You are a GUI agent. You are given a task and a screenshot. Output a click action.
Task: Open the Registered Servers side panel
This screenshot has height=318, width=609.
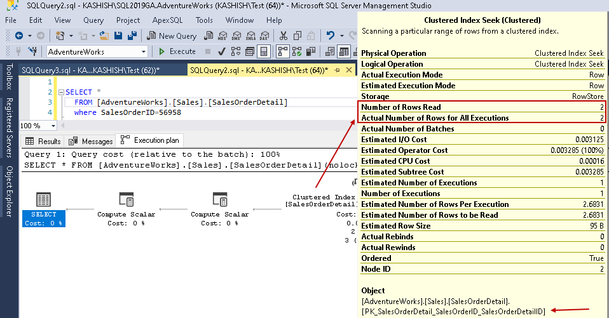pos(10,128)
